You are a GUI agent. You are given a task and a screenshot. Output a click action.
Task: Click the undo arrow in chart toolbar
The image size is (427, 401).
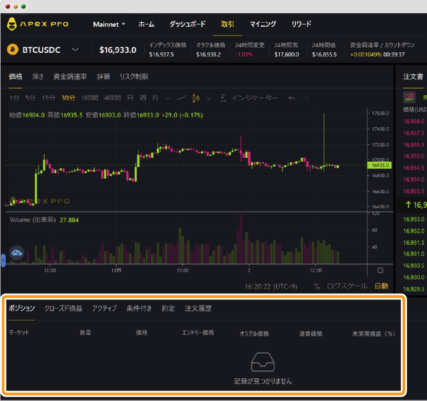point(292,98)
